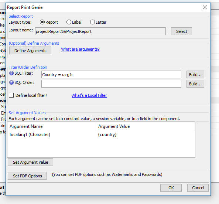
Task: Enable the Define local filter checkbox
Action: (11, 95)
